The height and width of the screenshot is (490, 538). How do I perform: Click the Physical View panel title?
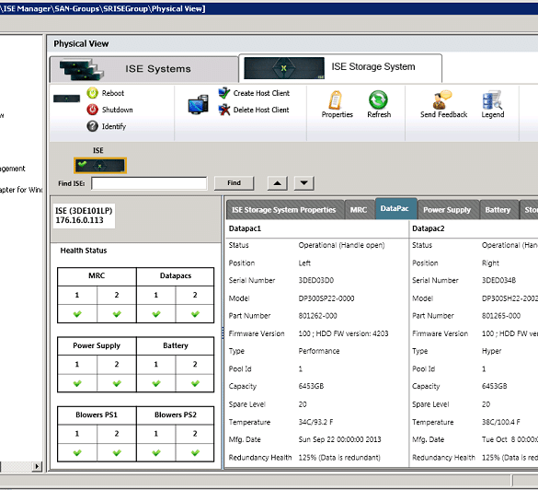coord(81,43)
